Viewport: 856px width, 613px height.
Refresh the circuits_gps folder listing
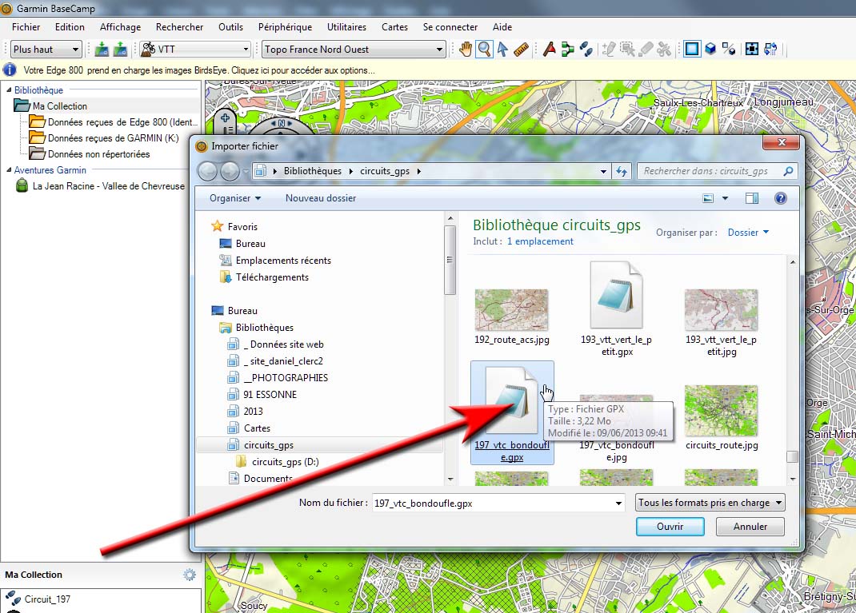click(x=622, y=171)
